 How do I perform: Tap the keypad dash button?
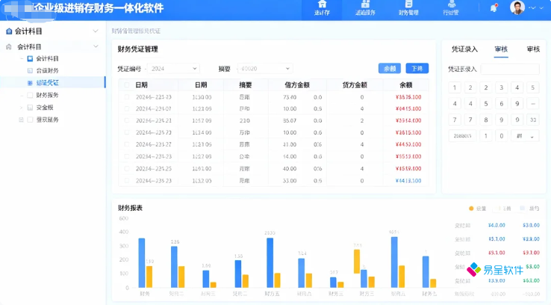533,104
